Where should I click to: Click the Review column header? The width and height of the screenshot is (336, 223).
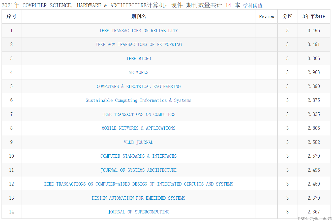[x=267, y=17]
